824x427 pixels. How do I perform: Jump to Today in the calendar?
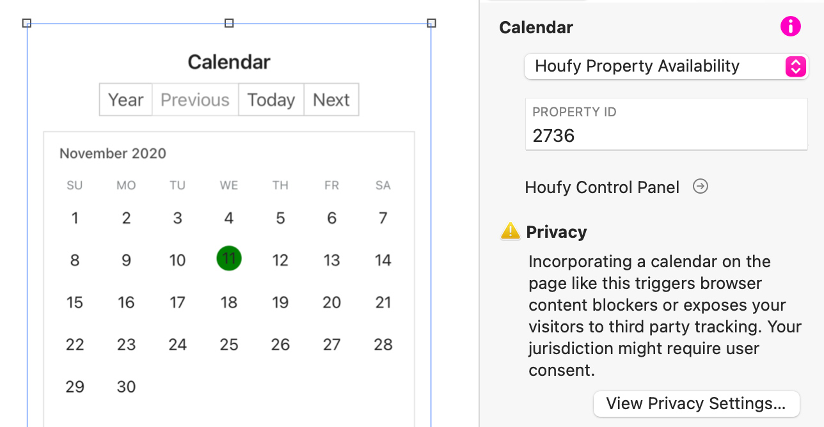(271, 100)
